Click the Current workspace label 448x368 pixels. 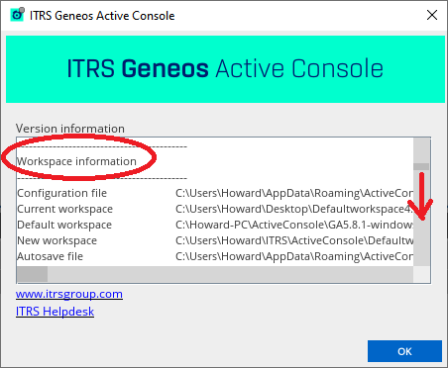pyautogui.click(x=64, y=209)
